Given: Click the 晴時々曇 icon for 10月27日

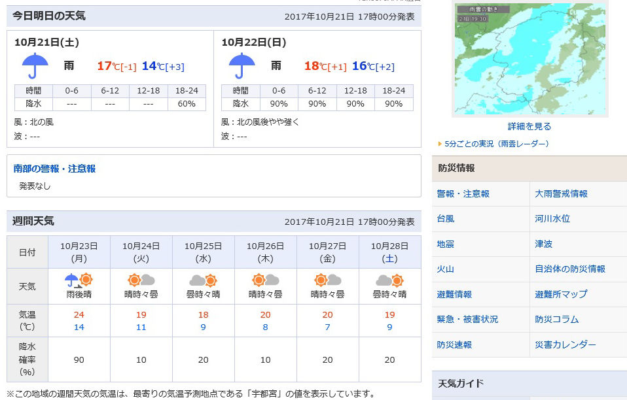Looking at the screenshot, I should click(x=327, y=280).
